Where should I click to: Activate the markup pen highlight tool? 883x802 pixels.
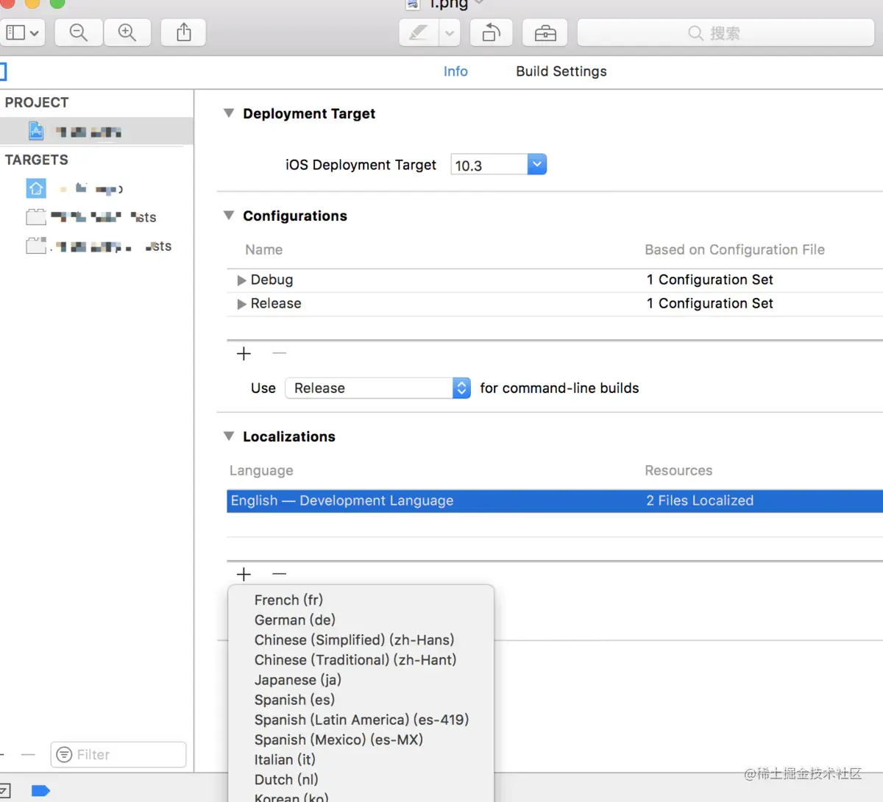point(419,32)
